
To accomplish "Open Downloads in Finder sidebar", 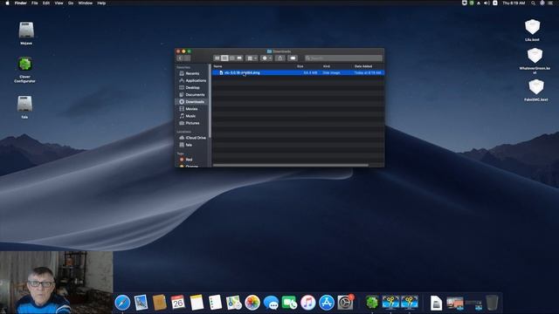I will coord(192,102).
